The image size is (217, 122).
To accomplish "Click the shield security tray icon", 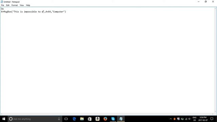I will pos(178,119).
